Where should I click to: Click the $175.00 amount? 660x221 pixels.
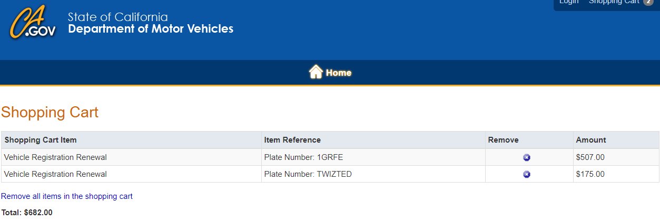click(590, 174)
